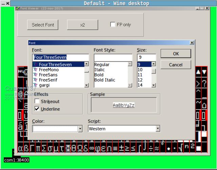Viewport: 217px width, 170px height.
Task: Toggle the Strikeout effect checkbox
Action: (37, 101)
